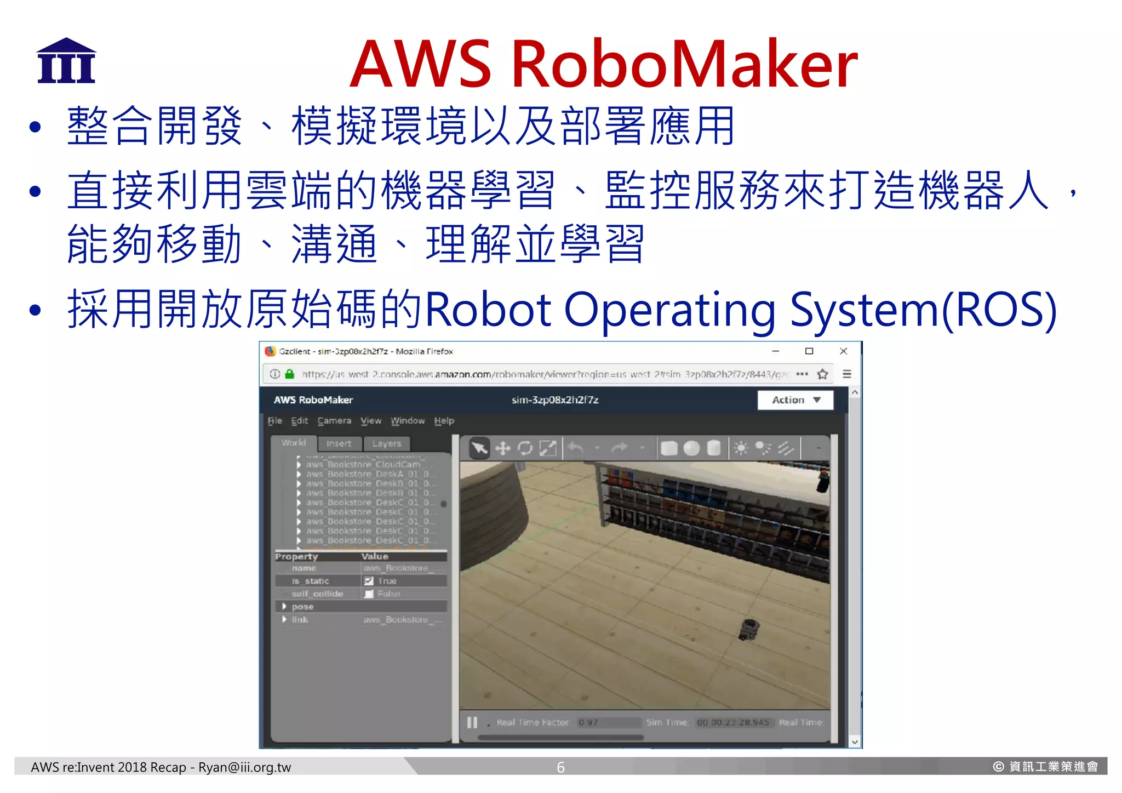Screen dimensions: 1122x793
Task: Click the browser scrollbar up arrow
Action: tap(855, 392)
